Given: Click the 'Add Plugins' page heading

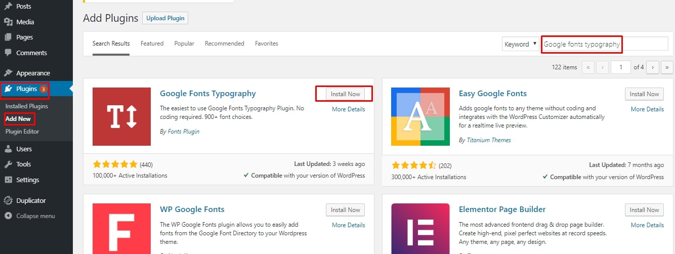Looking at the screenshot, I should [110, 18].
